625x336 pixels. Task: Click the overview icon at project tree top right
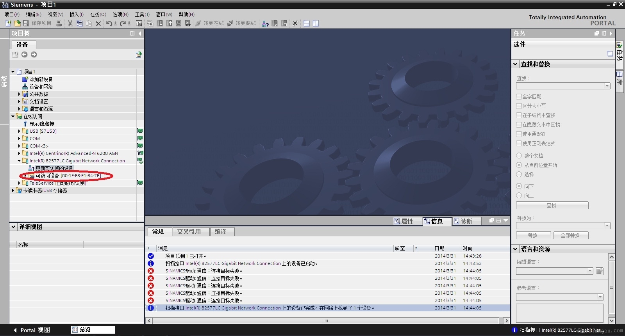tap(138, 55)
